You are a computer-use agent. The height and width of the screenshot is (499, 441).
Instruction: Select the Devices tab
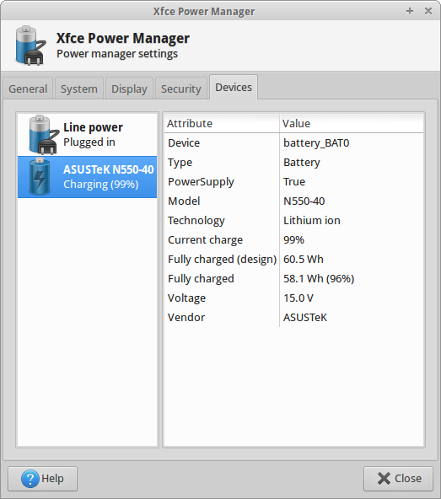234,87
